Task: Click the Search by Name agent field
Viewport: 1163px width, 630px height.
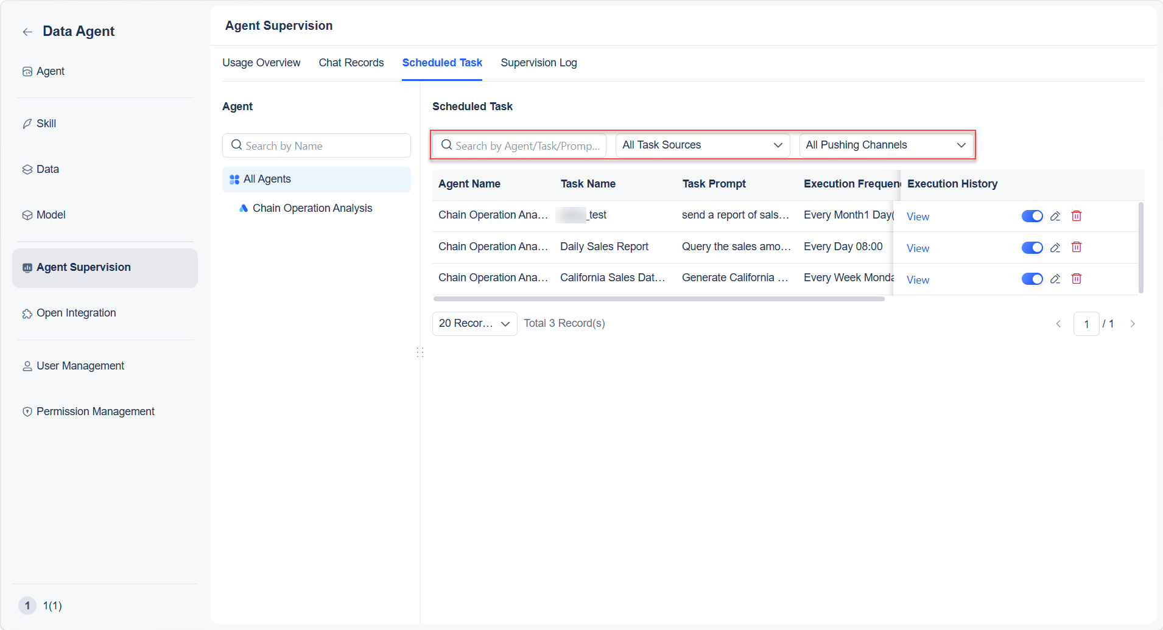Action: [x=317, y=145]
